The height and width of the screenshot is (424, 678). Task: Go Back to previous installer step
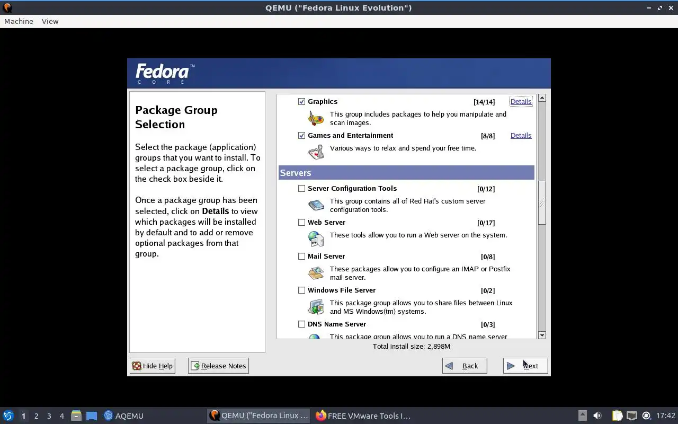(465, 366)
